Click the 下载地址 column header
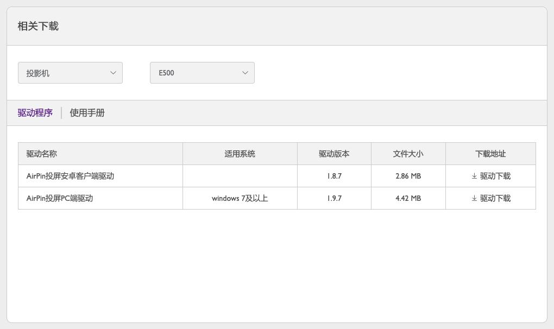This screenshot has width=554, height=329. pos(490,154)
